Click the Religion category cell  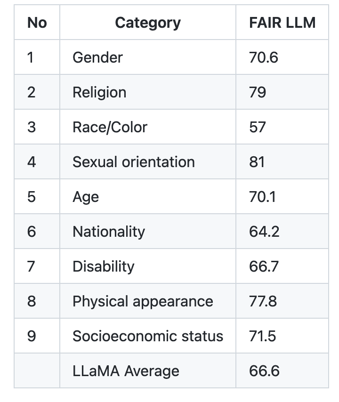click(x=99, y=92)
